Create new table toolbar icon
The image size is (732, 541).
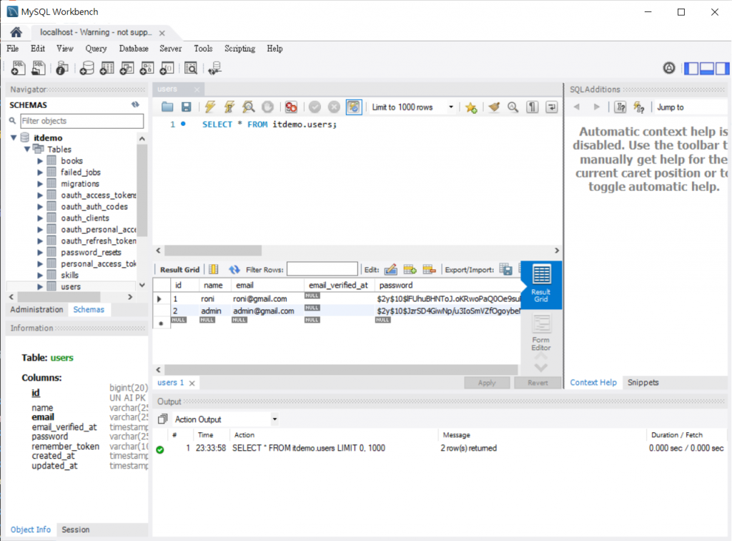(x=107, y=68)
